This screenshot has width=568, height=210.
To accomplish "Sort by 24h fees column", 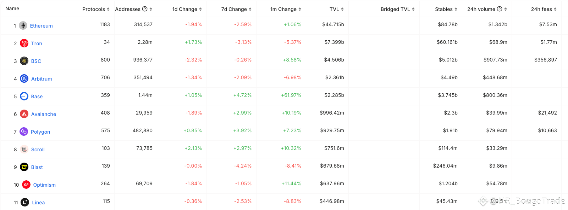I will pos(544,9).
